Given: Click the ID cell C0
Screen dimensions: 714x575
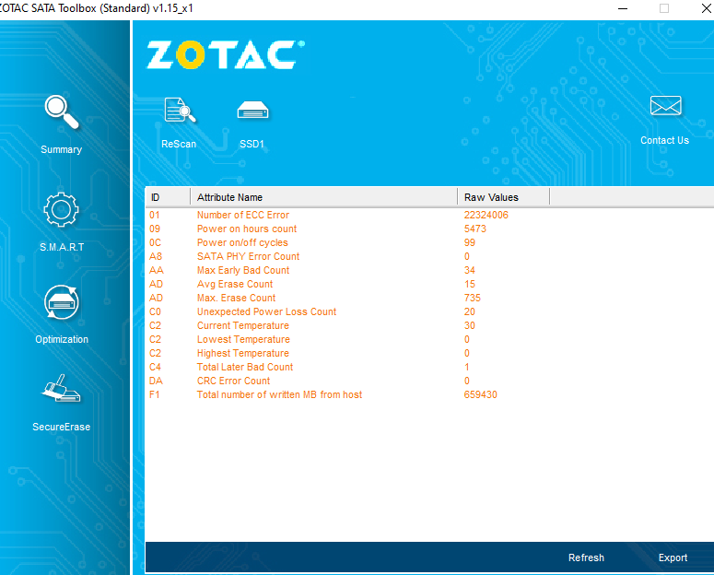Looking at the screenshot, I should click(155, 311).
